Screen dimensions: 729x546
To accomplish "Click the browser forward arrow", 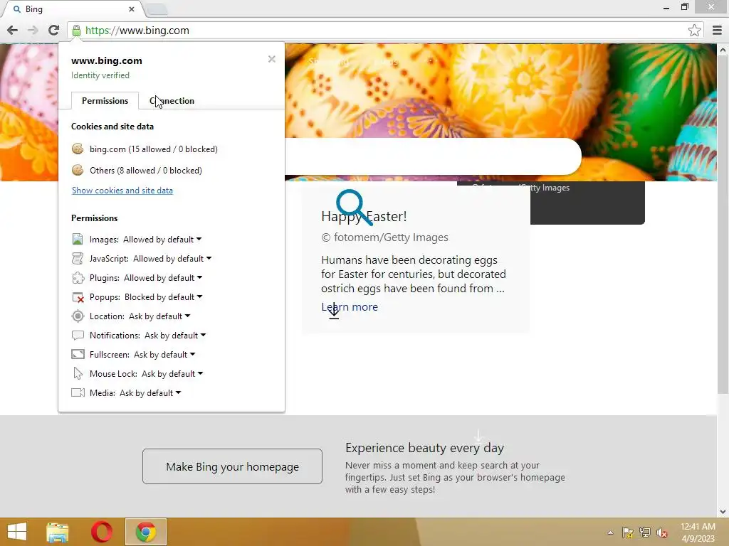I will click(x=33, y=31).
